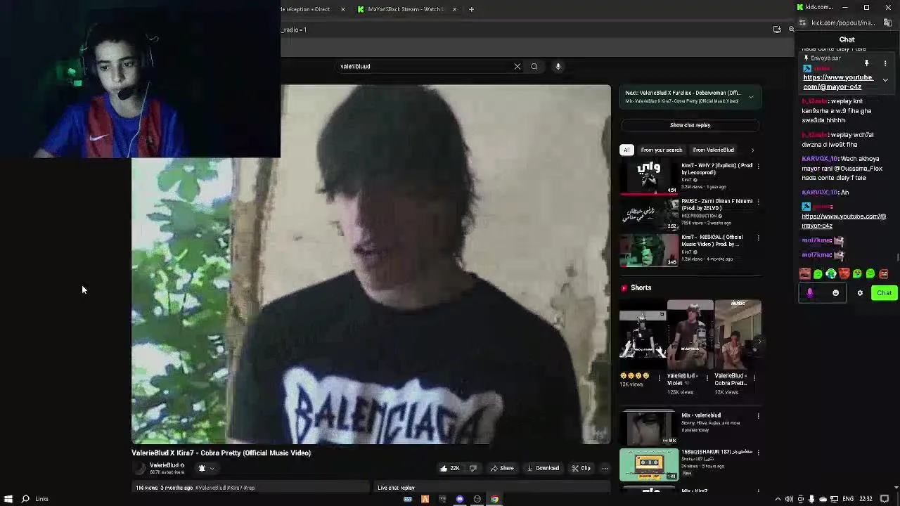The image size is (900, 506).
Task: Open emoji picker in Kick chat input
Action: (836, 293)
